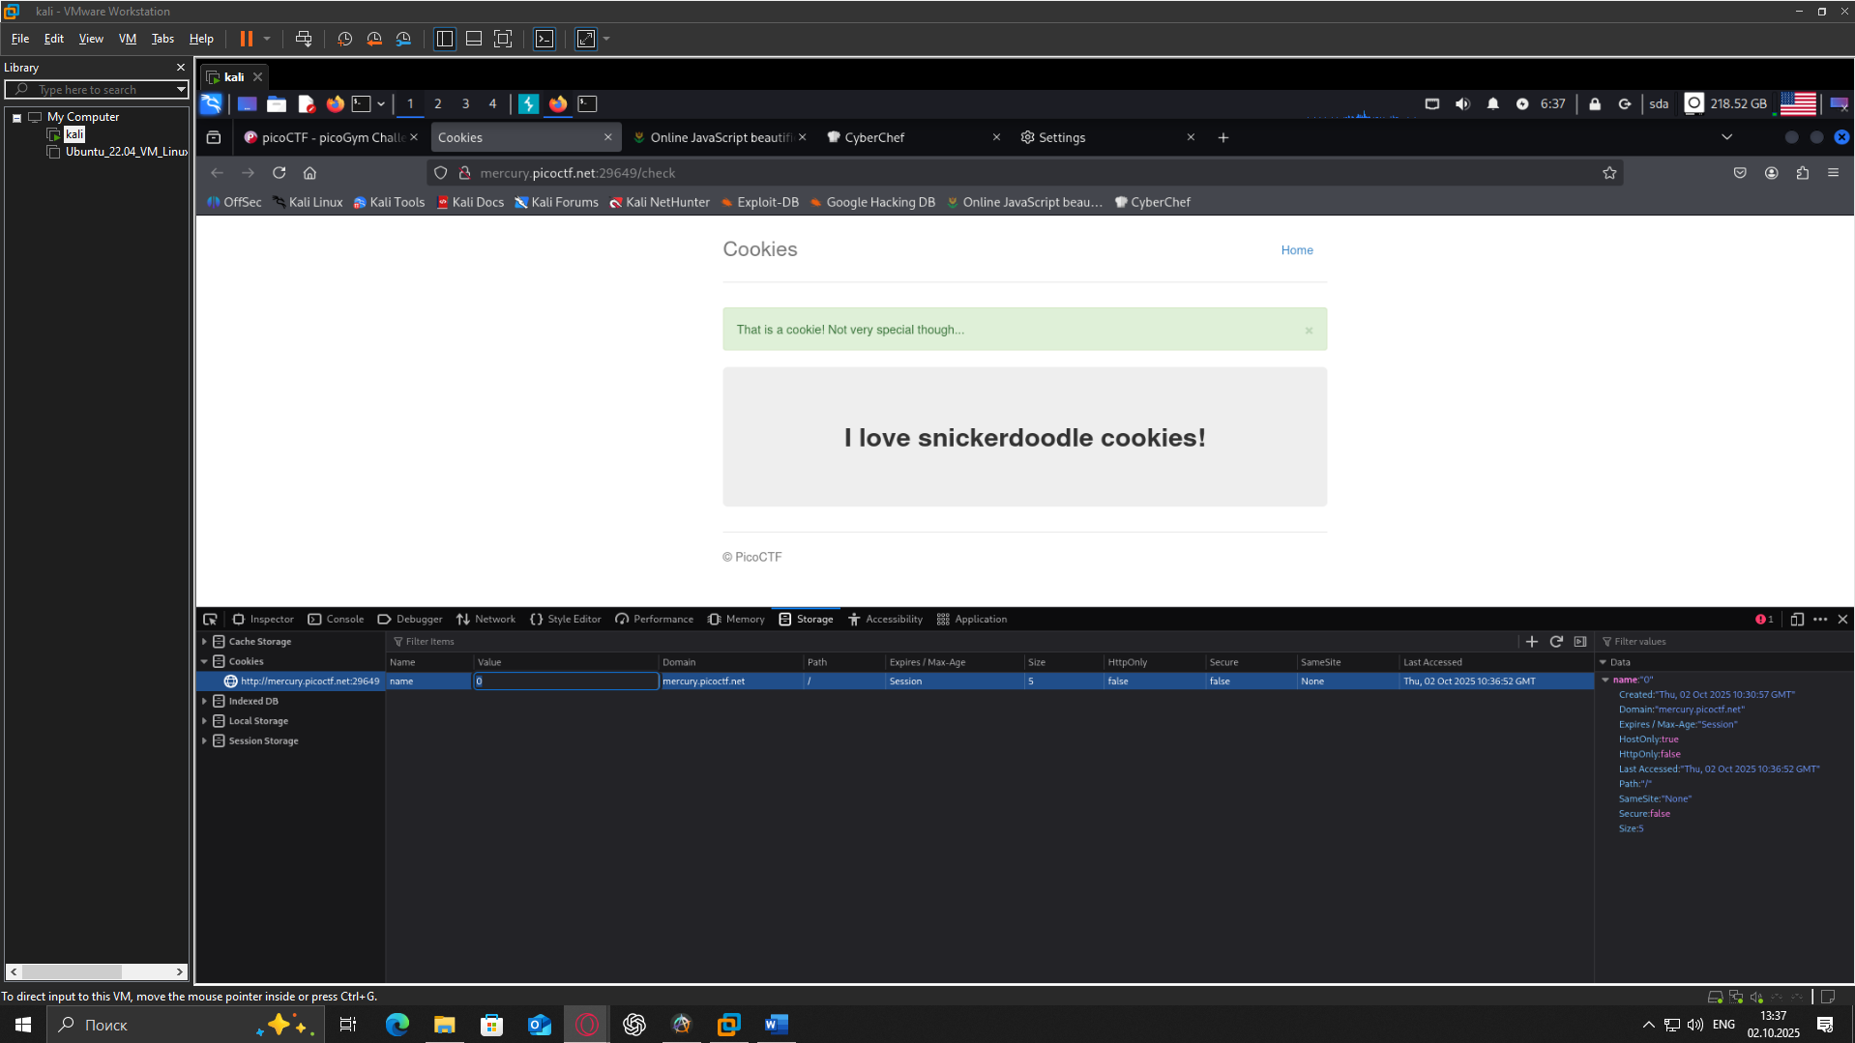Click VMware pause VM icon
This screenshot has height=1043, width=1855.
[247, 39]
